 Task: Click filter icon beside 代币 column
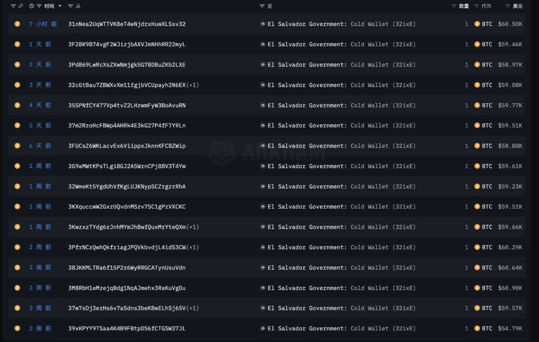(x=476, y=6)
